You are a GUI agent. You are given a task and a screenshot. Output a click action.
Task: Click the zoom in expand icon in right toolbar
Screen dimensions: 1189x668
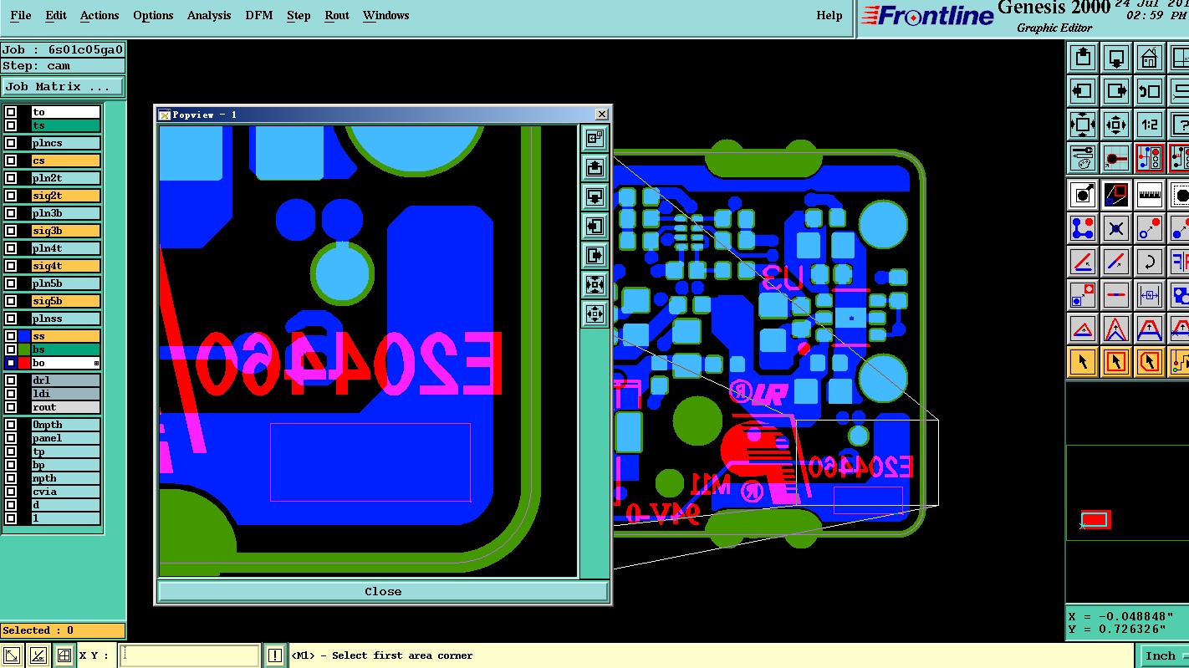(x=1083, y=125)
